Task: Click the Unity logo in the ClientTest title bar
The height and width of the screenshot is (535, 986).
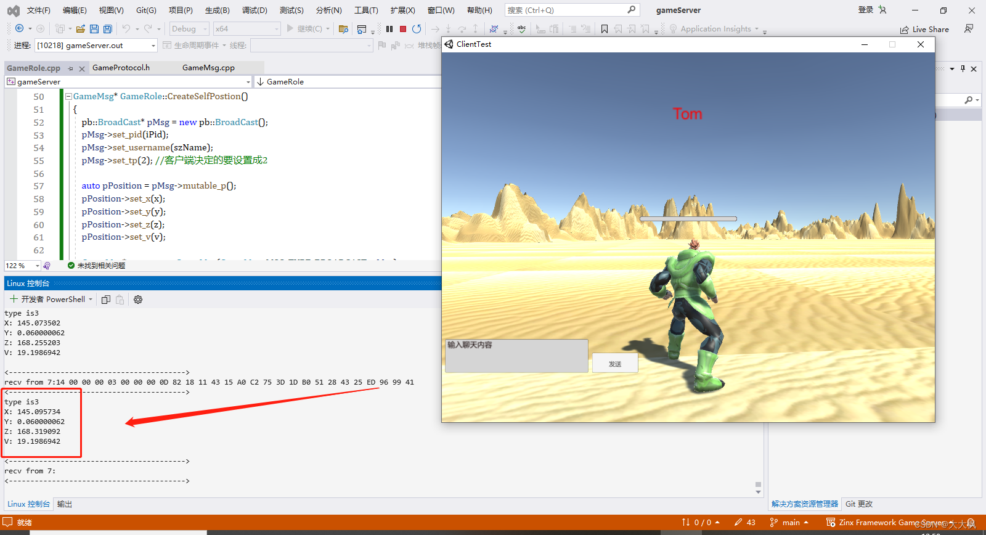Action: tap(449, 44)
